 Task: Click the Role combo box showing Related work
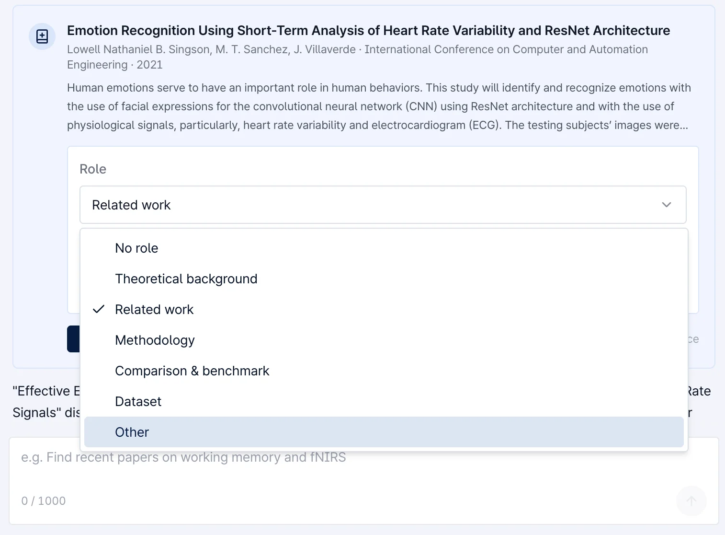point(383,205)
